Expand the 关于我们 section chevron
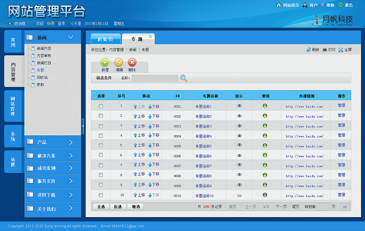 click(71, 208)
